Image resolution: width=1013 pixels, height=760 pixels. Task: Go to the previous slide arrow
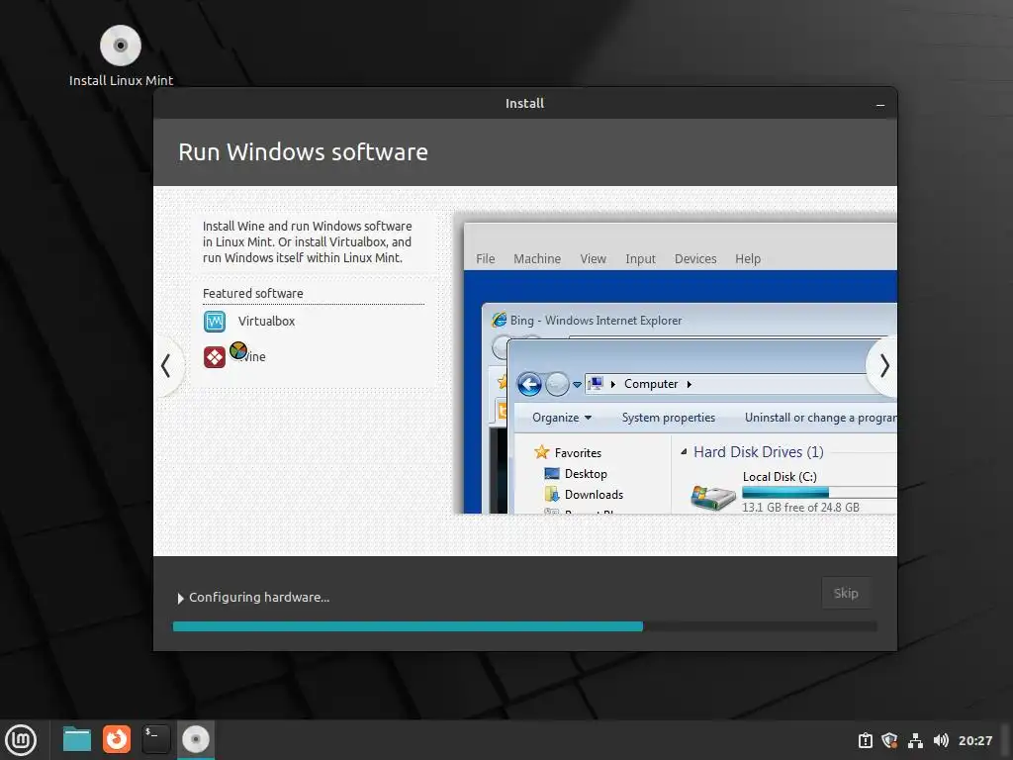click(x=166, y=366)
